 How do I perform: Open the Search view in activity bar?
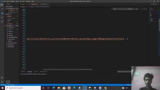2,9
